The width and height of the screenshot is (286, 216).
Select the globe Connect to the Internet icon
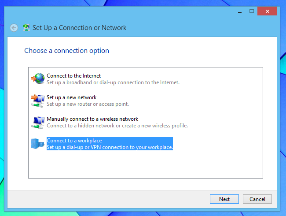[x=38, y=78]
